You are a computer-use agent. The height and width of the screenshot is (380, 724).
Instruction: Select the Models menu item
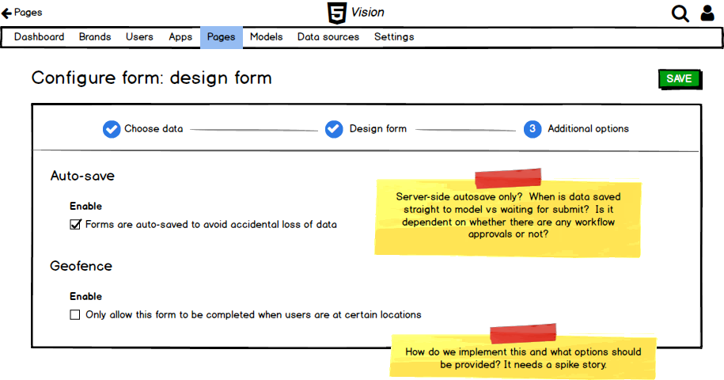point(266,37)
